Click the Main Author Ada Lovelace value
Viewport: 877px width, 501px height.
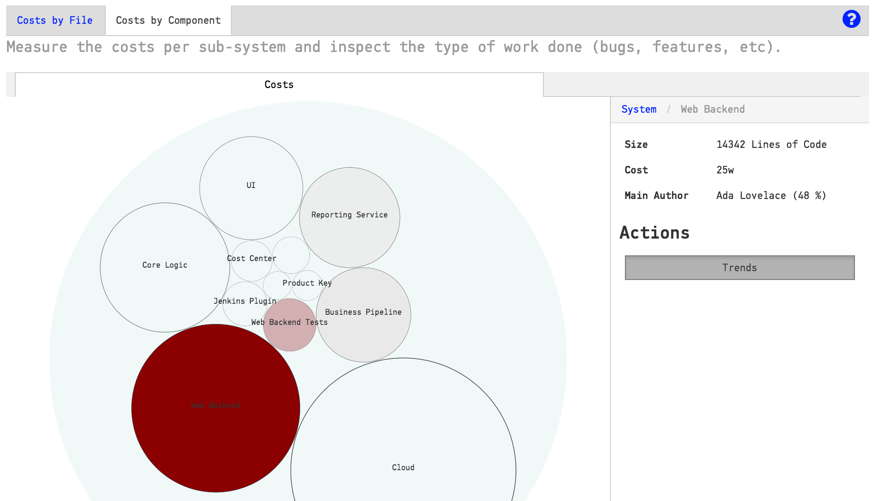771,195
